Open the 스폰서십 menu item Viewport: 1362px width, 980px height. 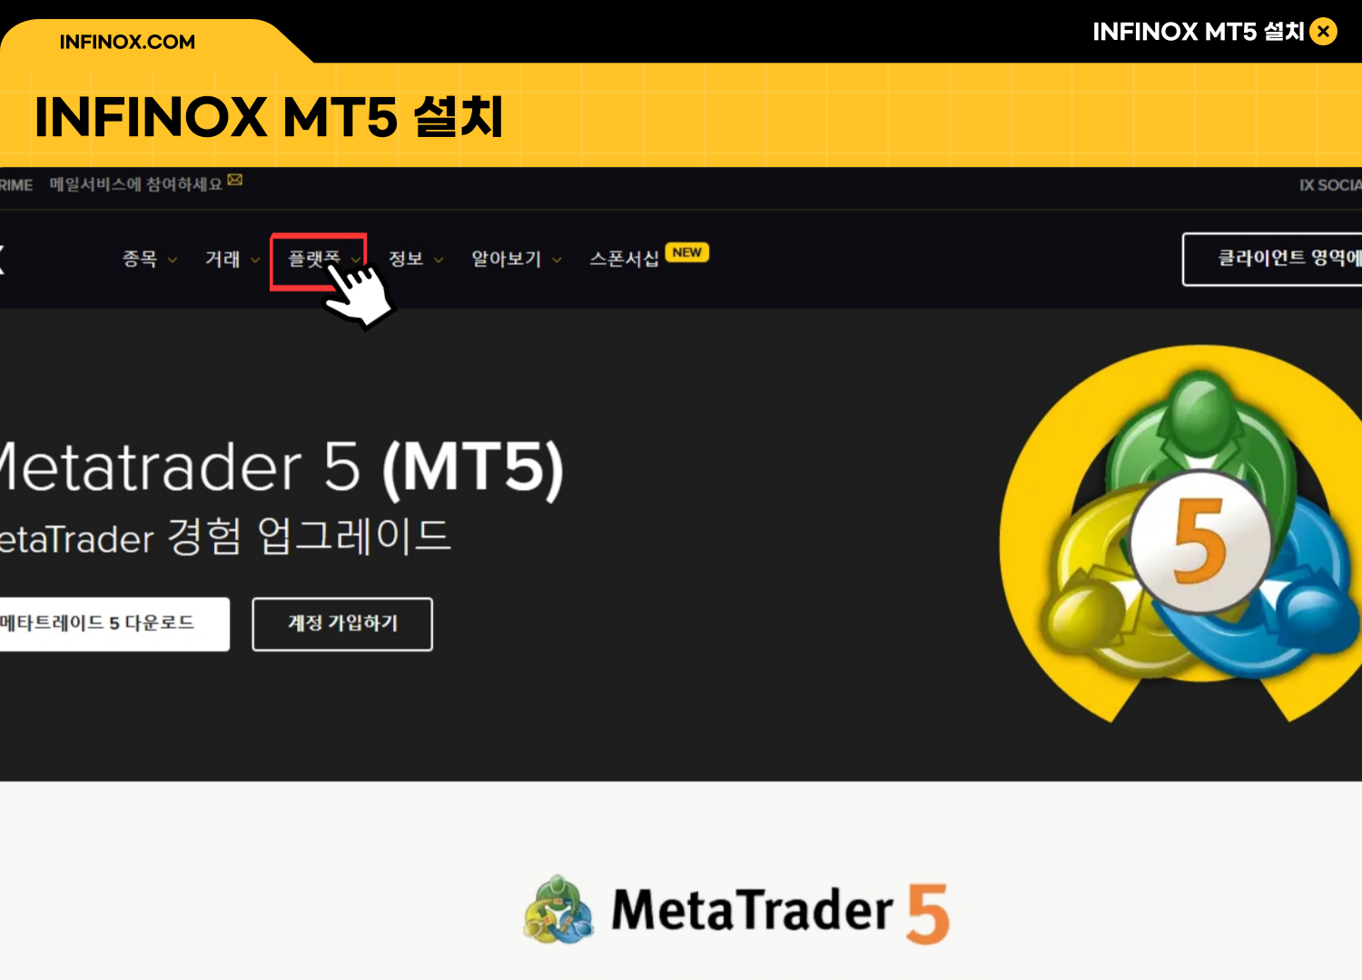[624, 260]
